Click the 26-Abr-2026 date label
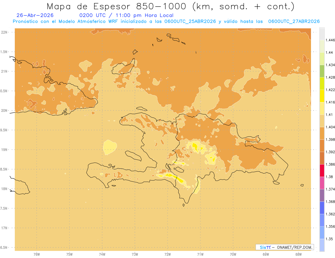This screenshot has width=335, height=258. (x=35, y=15)
